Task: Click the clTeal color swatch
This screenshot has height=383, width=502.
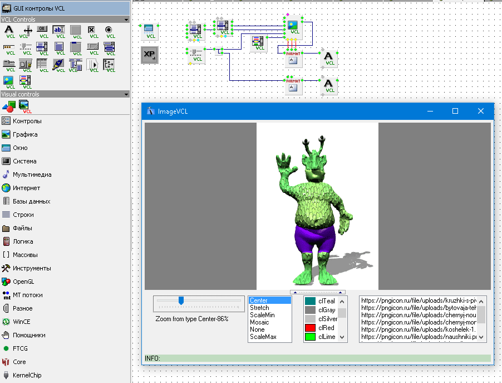Action: [310, 301]
